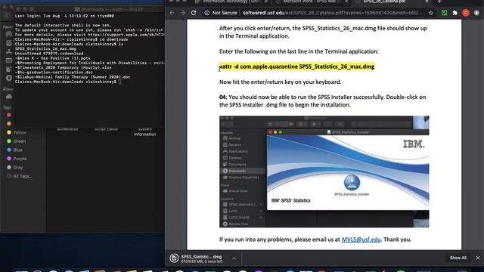Image resolution: width=484 pixels, height=272 pixels.
Task: Select System Information in the Finder window
Action: [x=144, y=131]
